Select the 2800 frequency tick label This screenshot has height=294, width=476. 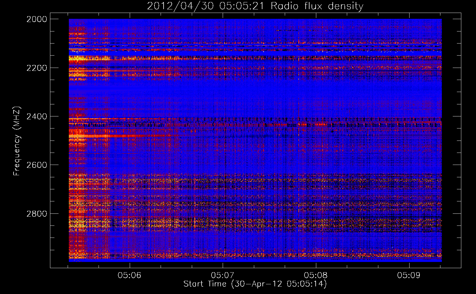[x=37, y=214]
